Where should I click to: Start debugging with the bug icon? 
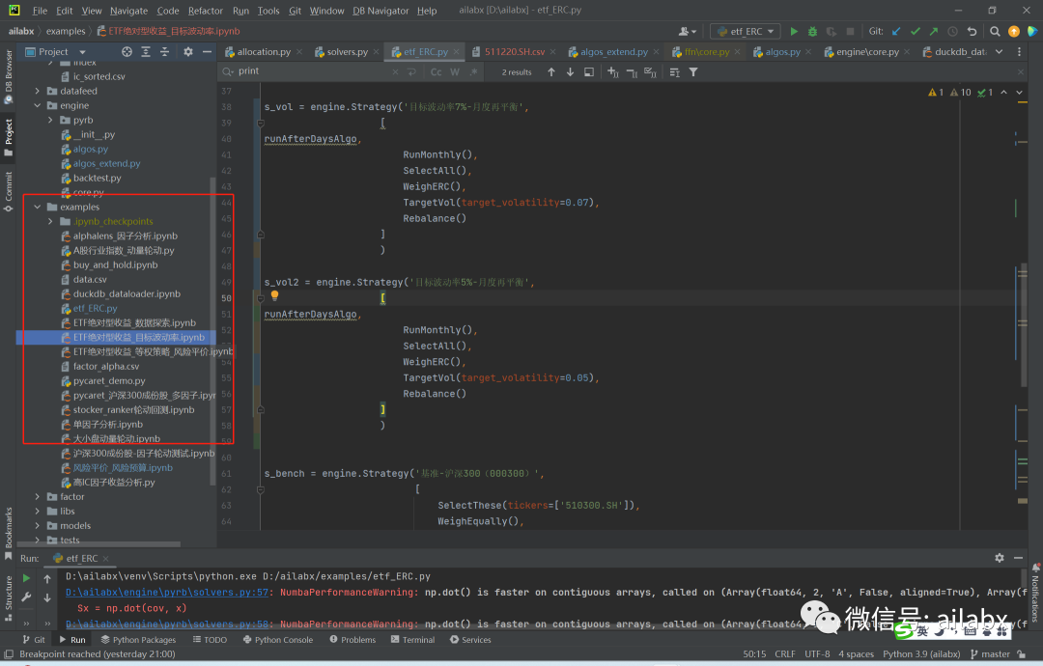pos(812,31)
